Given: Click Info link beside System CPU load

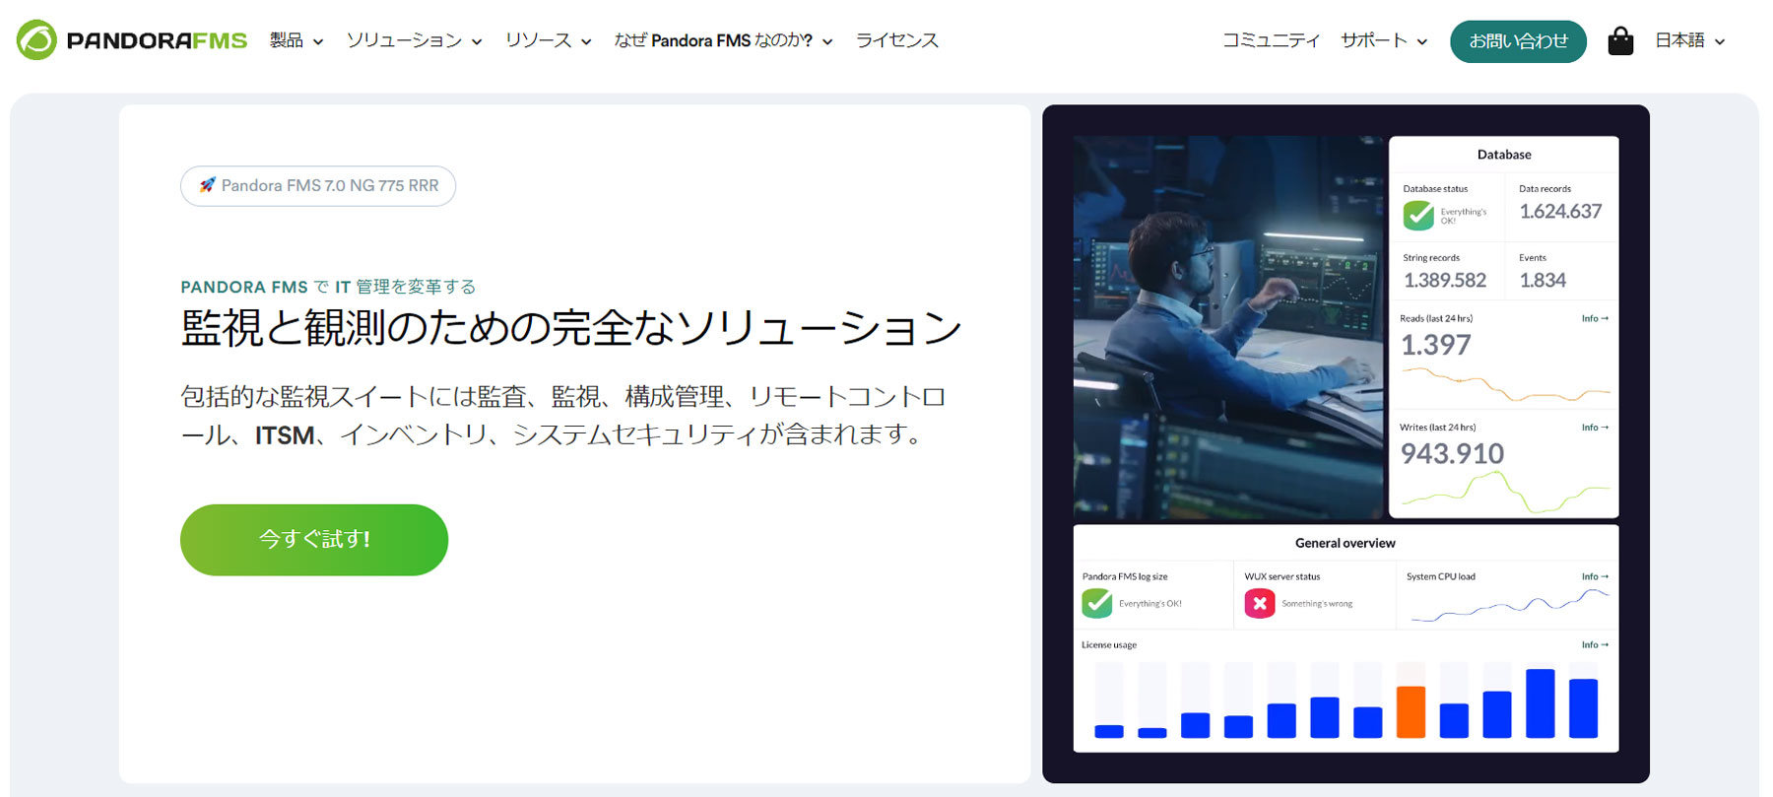Looking at the screenshot, I should click(x=1595, y=576).
